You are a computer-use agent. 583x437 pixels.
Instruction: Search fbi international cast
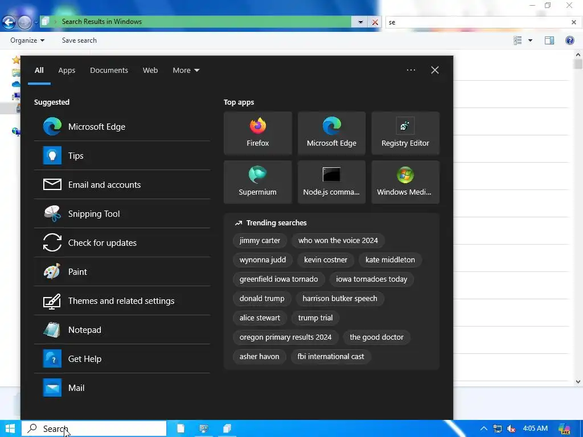331,356
